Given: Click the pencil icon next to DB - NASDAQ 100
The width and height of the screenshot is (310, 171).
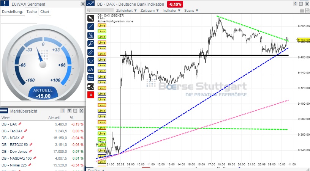Looking at the screenshot, I should point(35,158).
